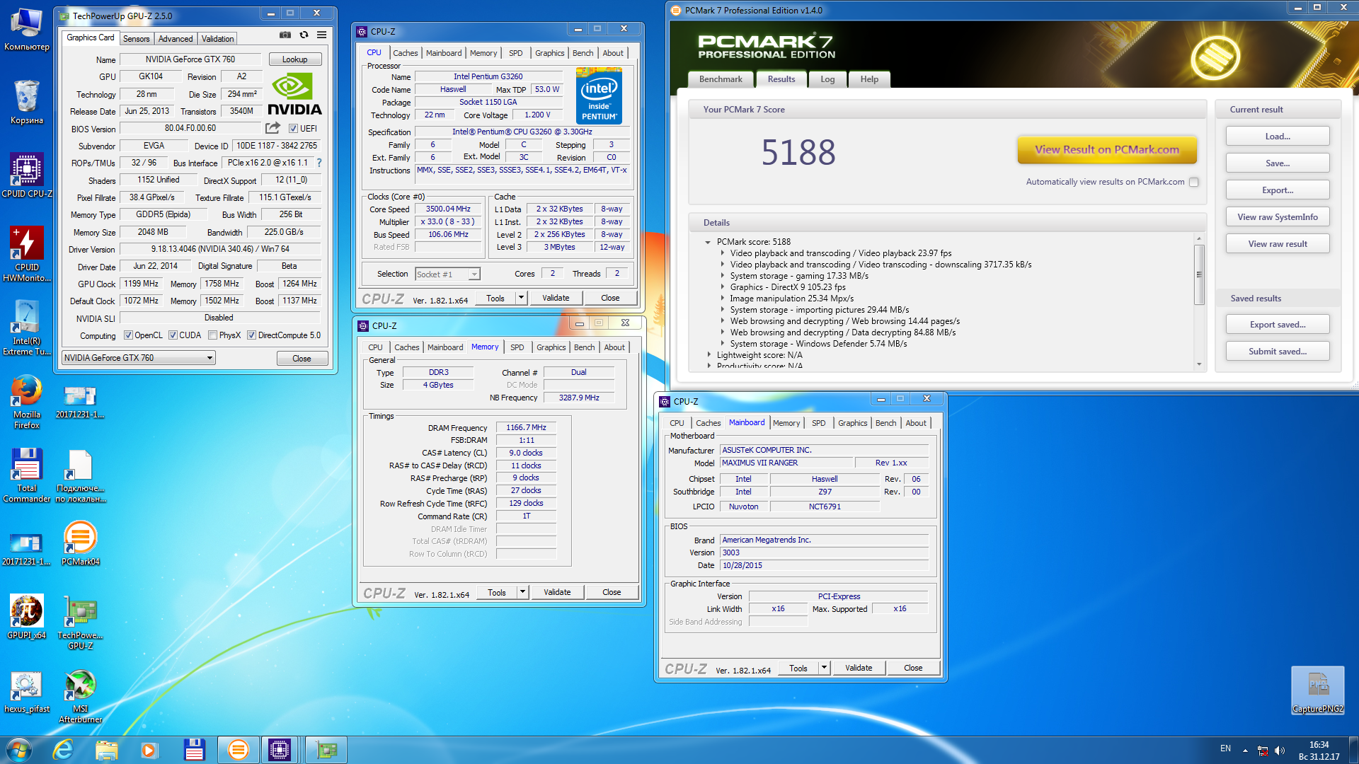Expand the Lightweight score: N/A node
This screenshot has width=1359, height=764.
[x=709, y=355]
